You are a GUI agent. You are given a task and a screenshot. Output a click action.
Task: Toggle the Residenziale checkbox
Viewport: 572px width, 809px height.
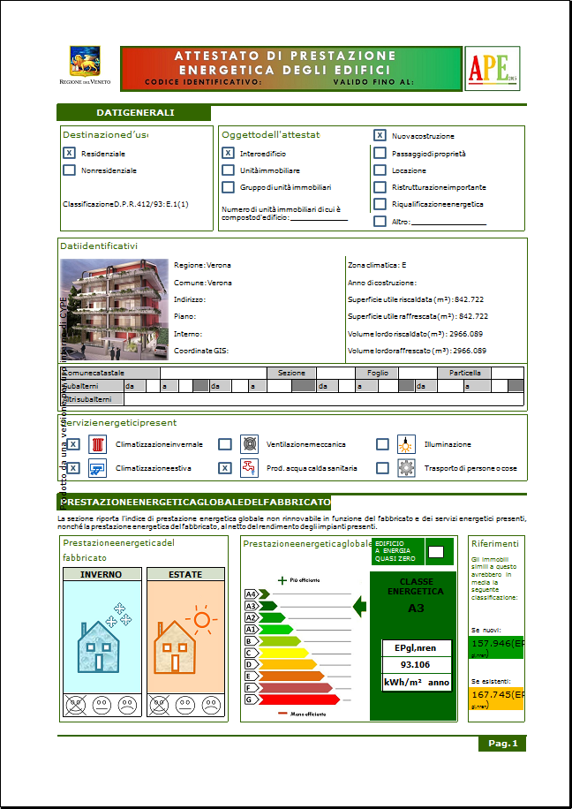tap(70, 154)
